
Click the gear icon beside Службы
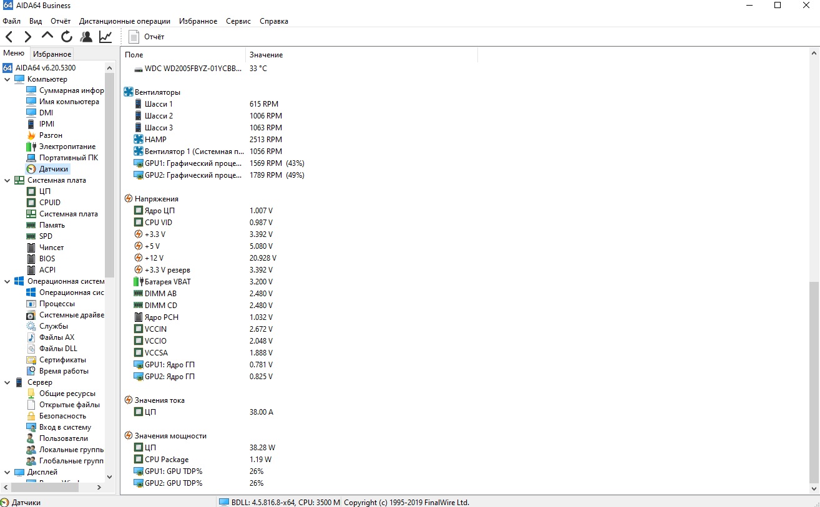(31, 326)
